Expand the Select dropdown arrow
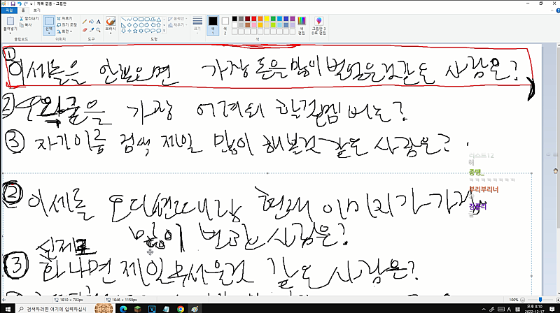The height and width of the screenshot is (313, 560). pyautogui.click(x=49, y=33)
